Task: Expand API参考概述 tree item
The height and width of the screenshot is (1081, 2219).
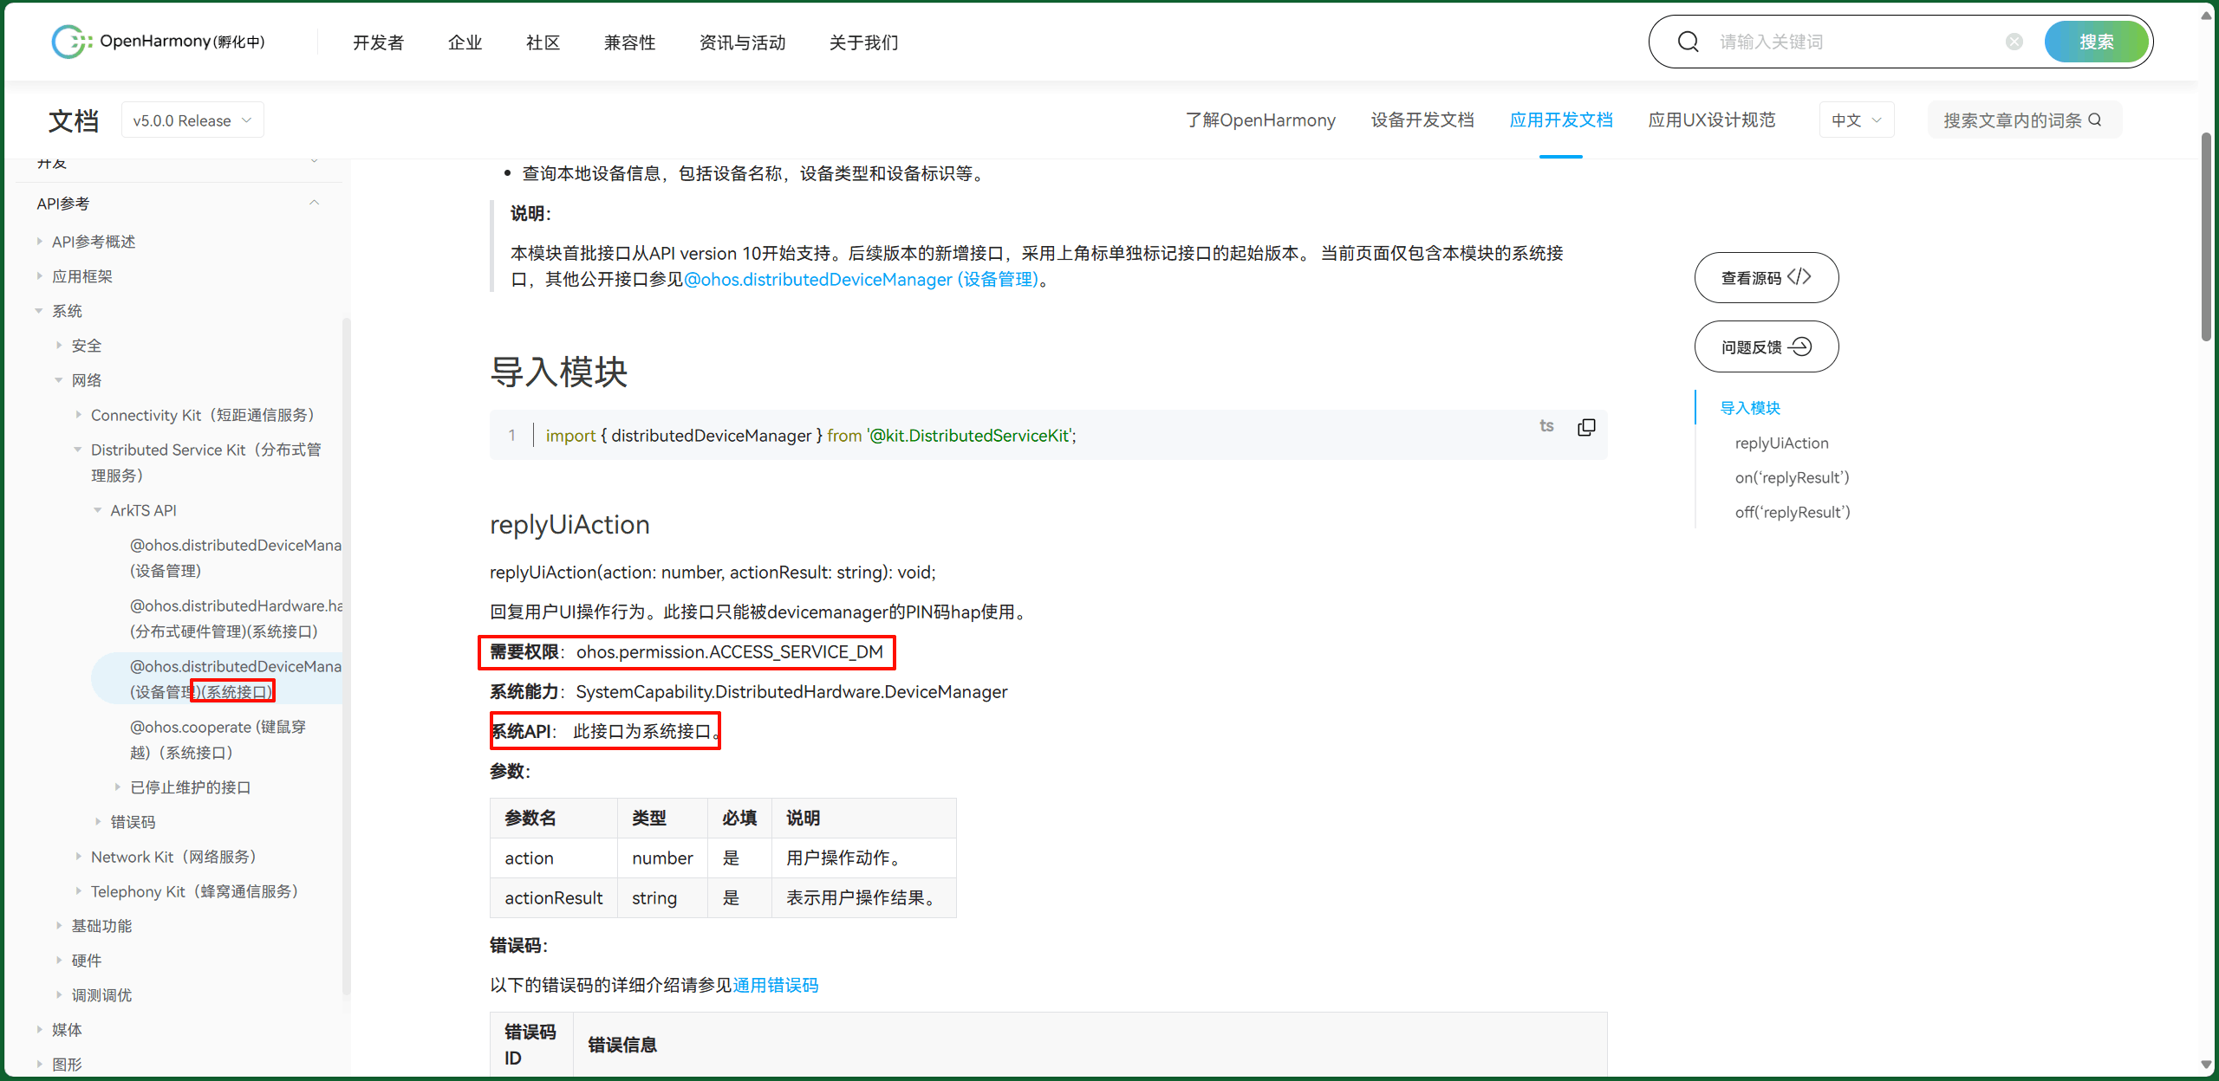Action: click(x=40, y=242)
